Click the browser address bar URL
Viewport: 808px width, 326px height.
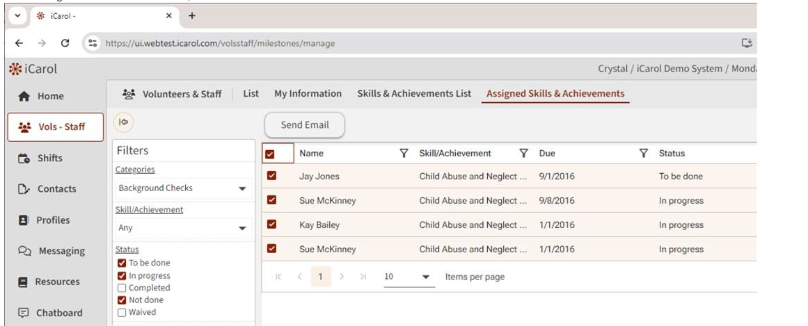(220, 43)
